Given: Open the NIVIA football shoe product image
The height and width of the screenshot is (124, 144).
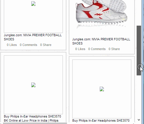Looking at the screenshot, I should [x=102, y=15].
